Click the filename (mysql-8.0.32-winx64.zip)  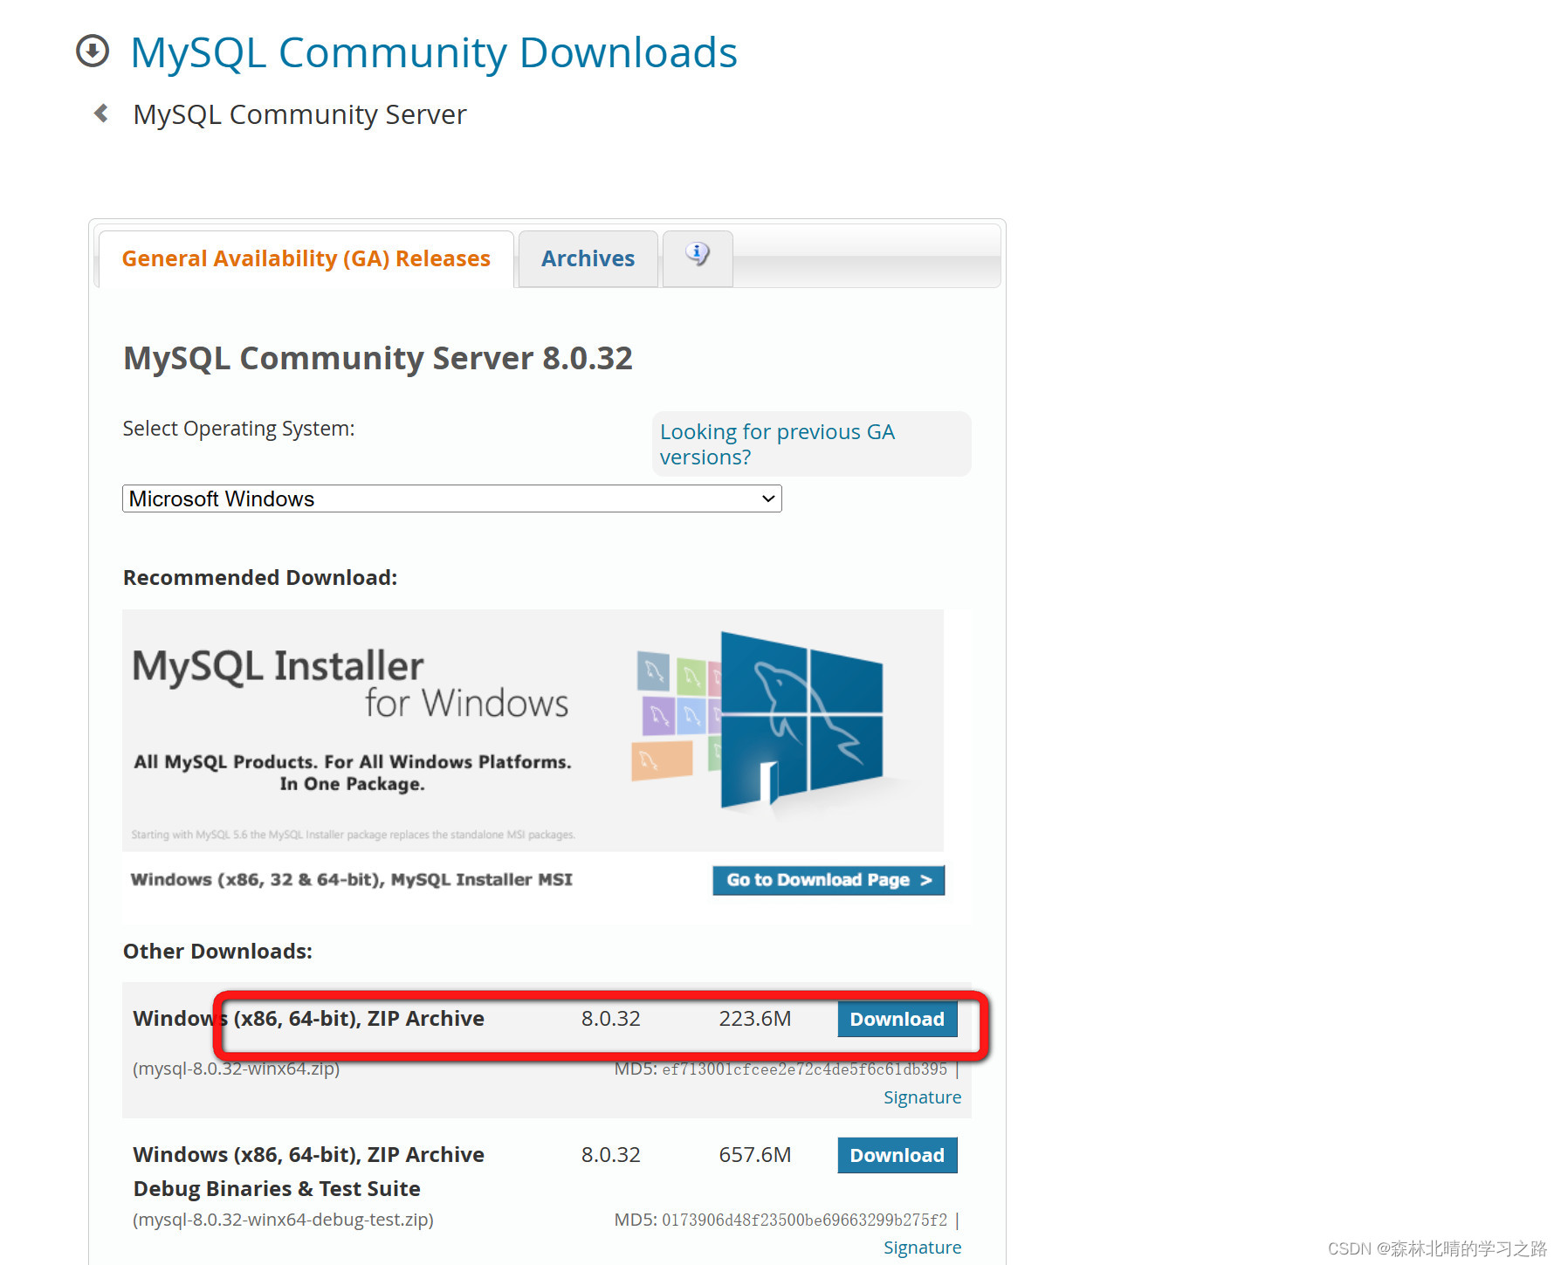(x=236, y=1069)
